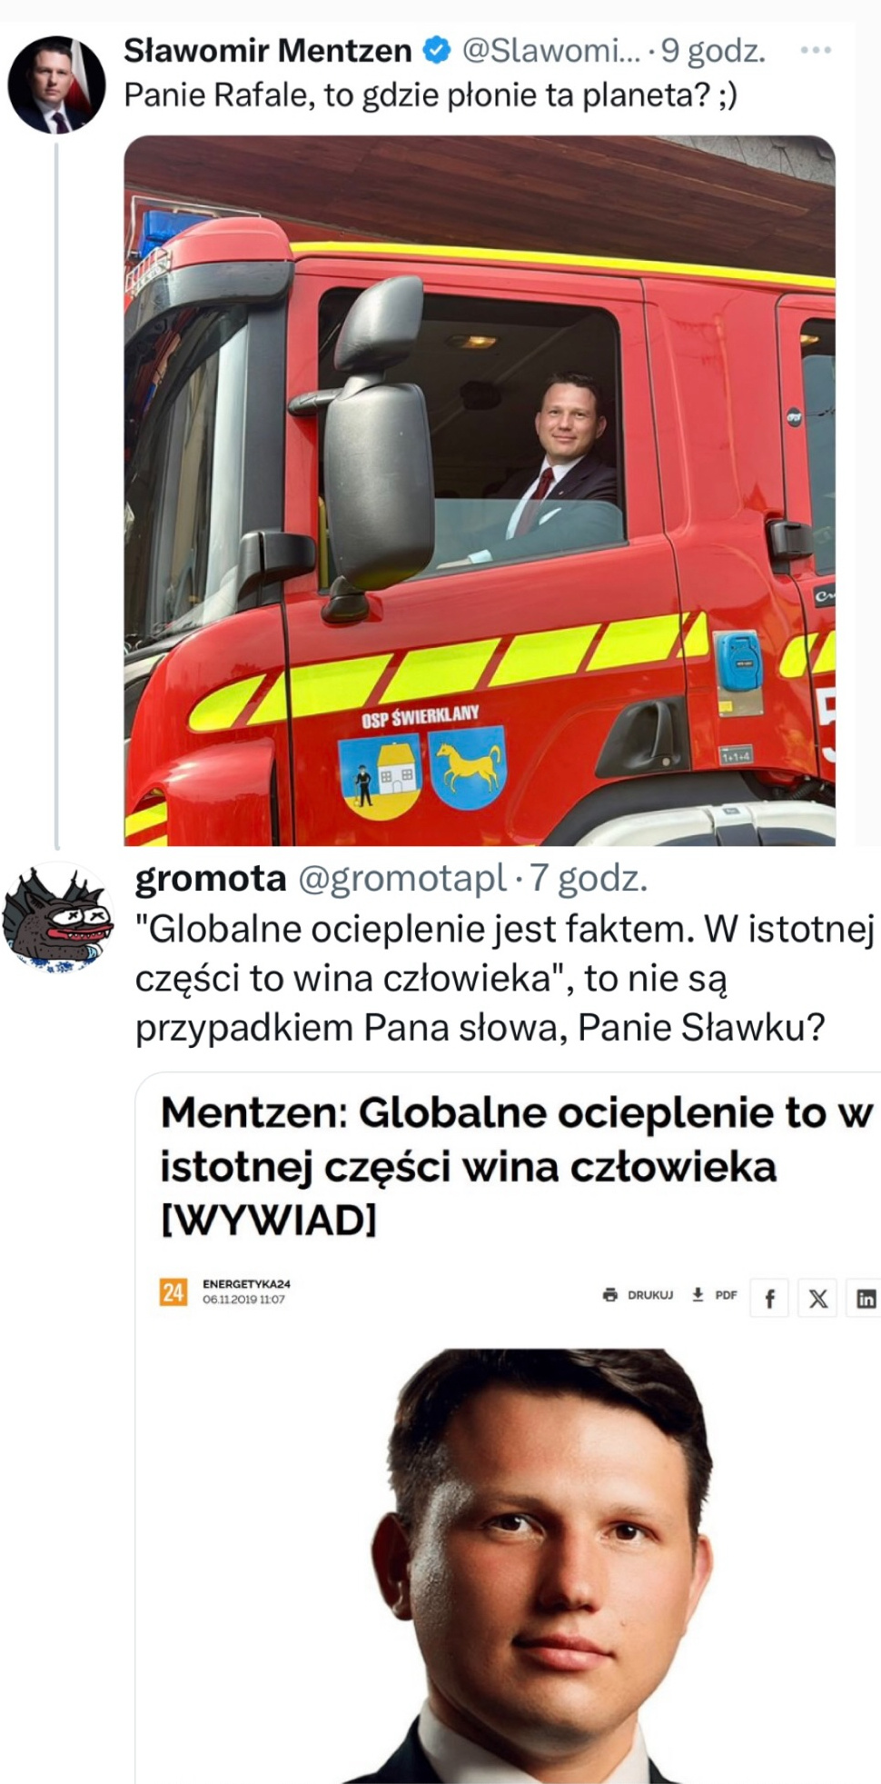Click the DRUKUJ print button label

650,1294
